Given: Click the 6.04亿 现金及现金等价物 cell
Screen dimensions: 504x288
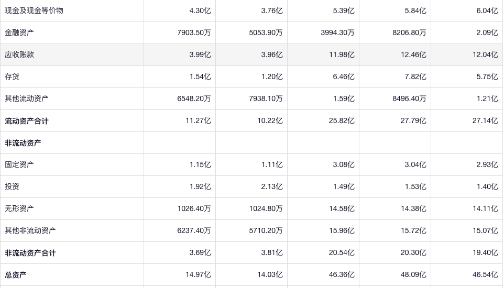Looking at the screenshot, I should click(487, 10).
